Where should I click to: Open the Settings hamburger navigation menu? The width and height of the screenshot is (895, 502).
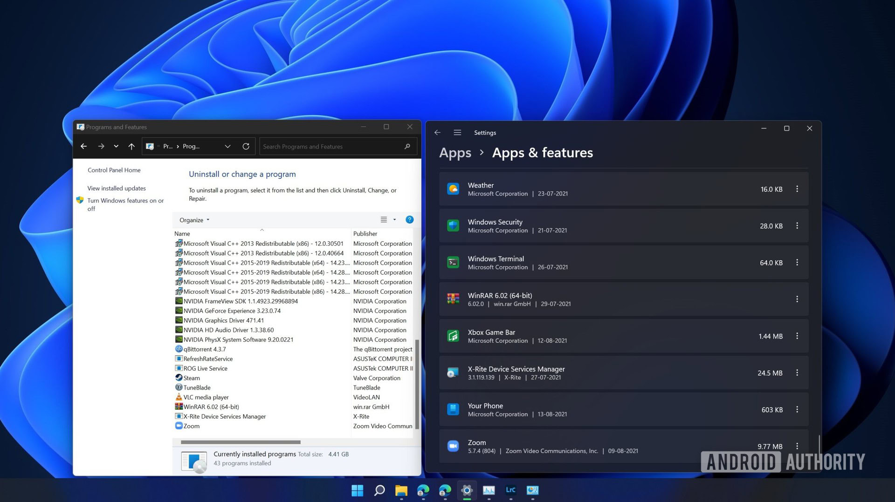pyautogui.click(x=457, y=133)
